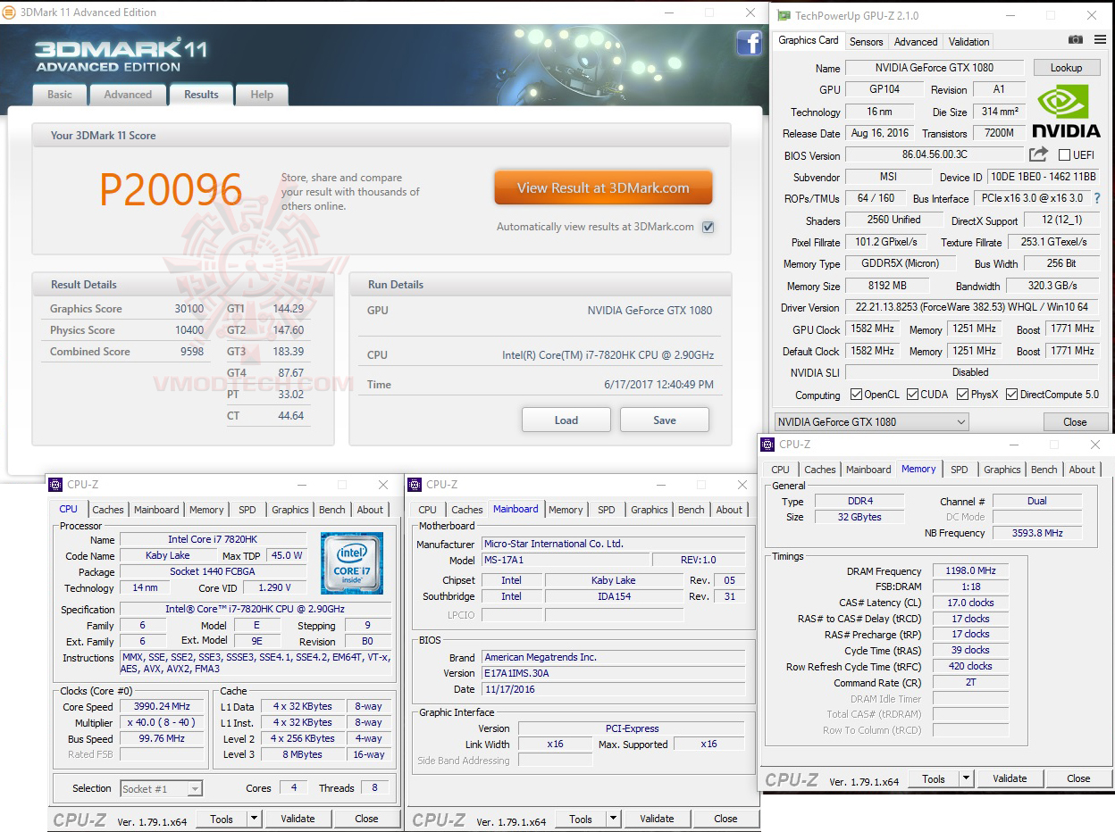This screenshot has height=832, width=1115.
Task: Open Validation tab in GPU-Z
Action: 968,41
